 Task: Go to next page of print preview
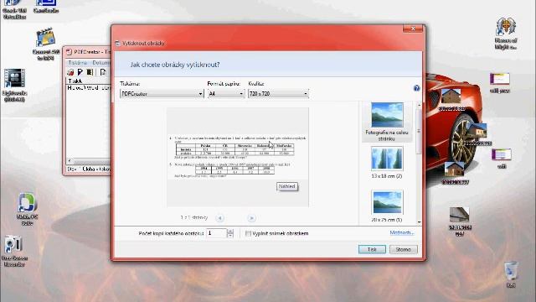[251, 218]
